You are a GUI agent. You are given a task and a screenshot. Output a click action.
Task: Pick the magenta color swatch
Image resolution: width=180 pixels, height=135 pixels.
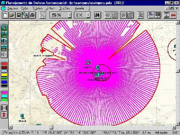[4, 93]
